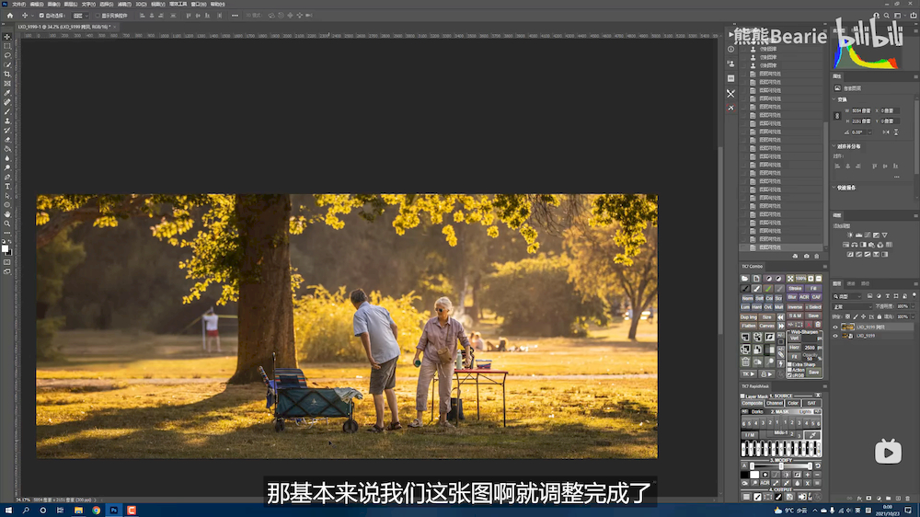Select the Hand tool
This screenshot has height=517, width=920.
[7, 214]
